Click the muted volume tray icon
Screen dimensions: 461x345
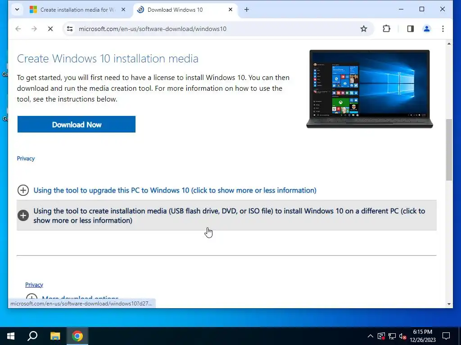click(x=402, y=336)
